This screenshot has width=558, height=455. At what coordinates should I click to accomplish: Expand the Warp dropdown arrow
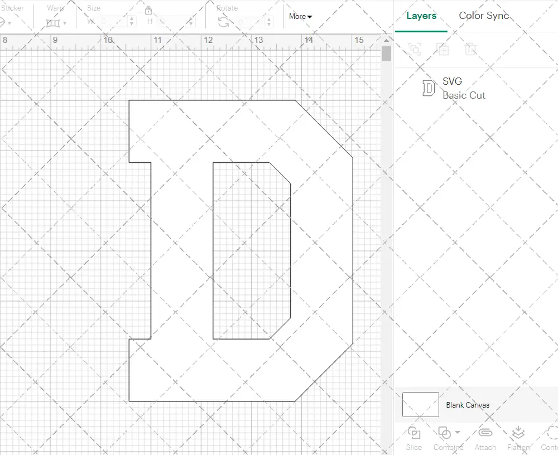tap(65, 23)
